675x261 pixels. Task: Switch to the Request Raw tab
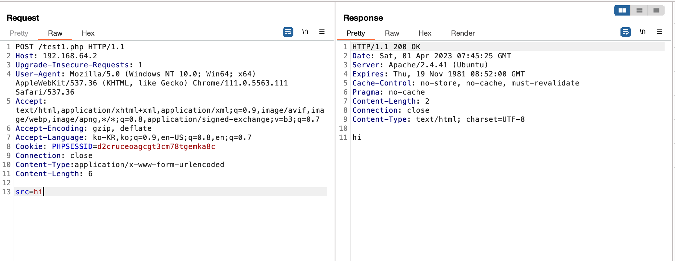point(55,33)
